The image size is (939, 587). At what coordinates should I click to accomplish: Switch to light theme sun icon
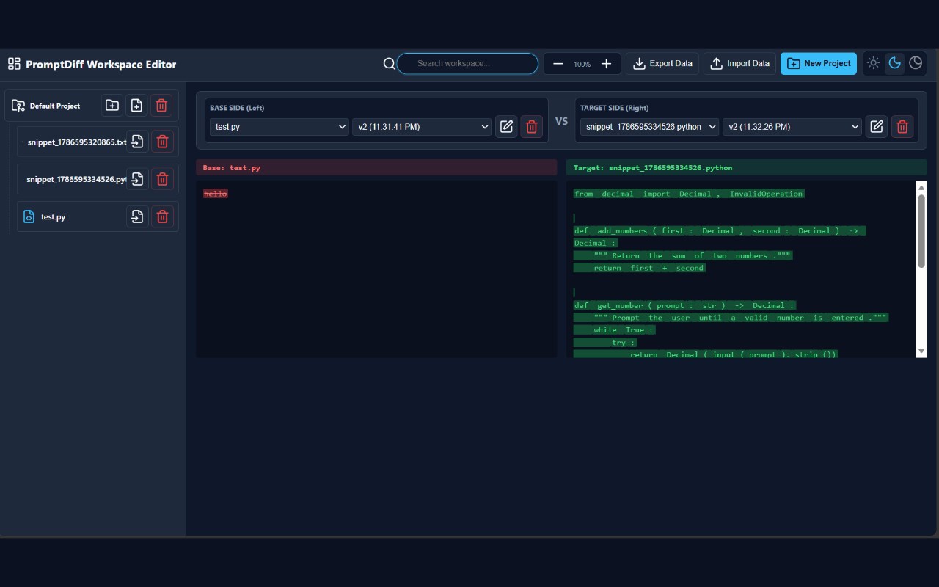tap(873, 63)
